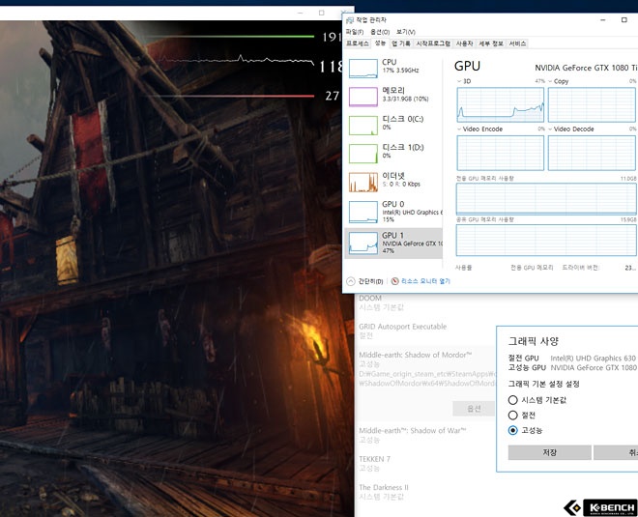This screenshot has width=638, height=517.
Task: Select the CPU graph thumbnail in sidebar
Action: click(x=362, y=69)
